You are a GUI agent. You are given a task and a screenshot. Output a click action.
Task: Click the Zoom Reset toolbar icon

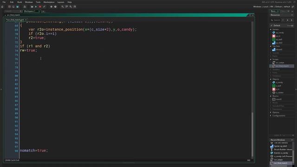point(66,6)
